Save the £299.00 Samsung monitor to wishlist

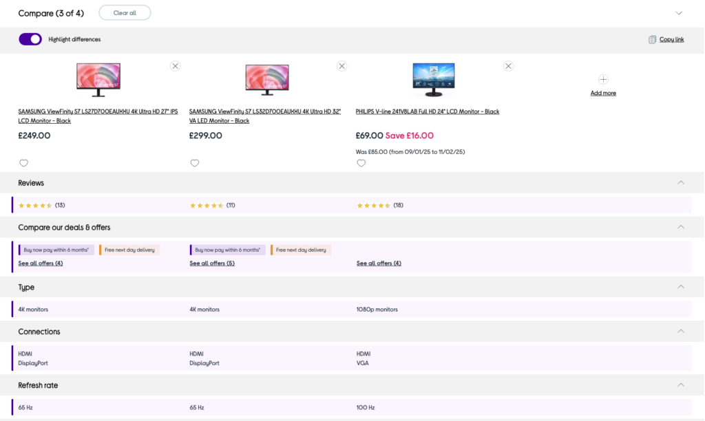pyautogui.click(x=195, y=163)
